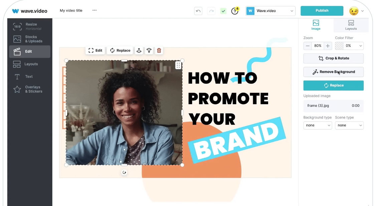
Task: Open Stocks & Uploads panel
Action: (30, 39)
